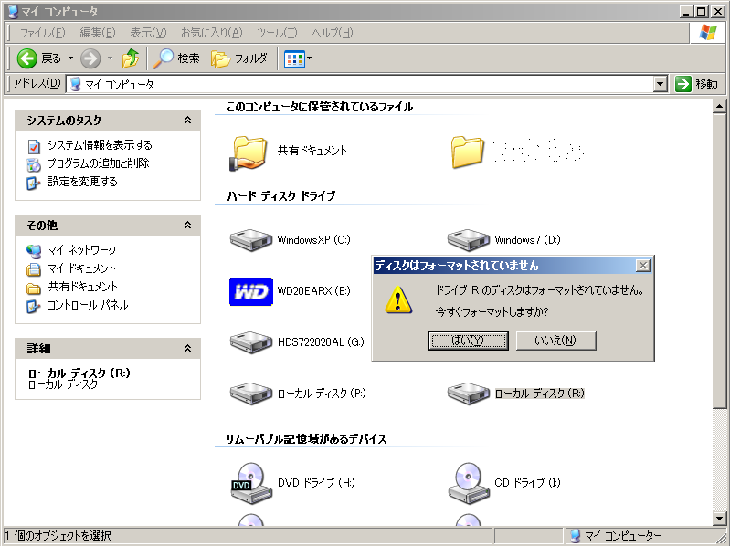Click はい(Y) to format drive

468,341
